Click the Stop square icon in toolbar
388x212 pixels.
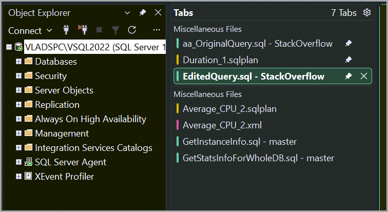click(x=100, y=30)
